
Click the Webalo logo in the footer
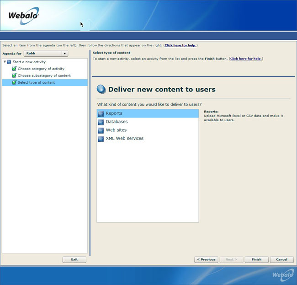pyautogui.click(x=283, y=275)
